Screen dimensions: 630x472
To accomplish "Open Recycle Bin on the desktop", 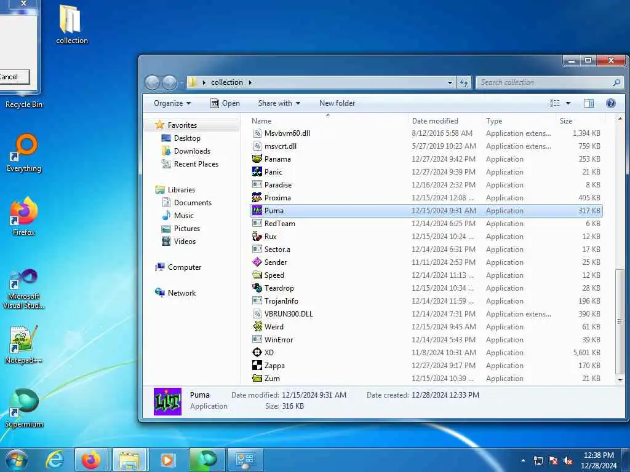I will tap(24, 104).
